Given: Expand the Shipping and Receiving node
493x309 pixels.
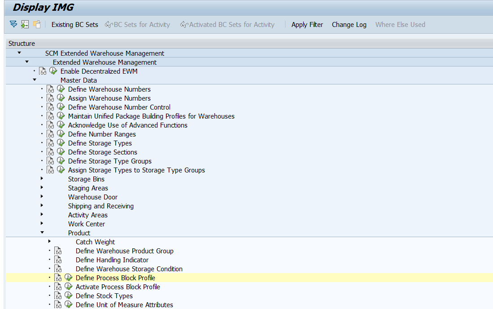Looking at the screenshot, I should [x=42, y=205].
